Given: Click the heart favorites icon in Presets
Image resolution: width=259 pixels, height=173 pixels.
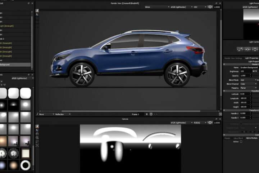Looking at the screenshot, I should tap(5, 85).
